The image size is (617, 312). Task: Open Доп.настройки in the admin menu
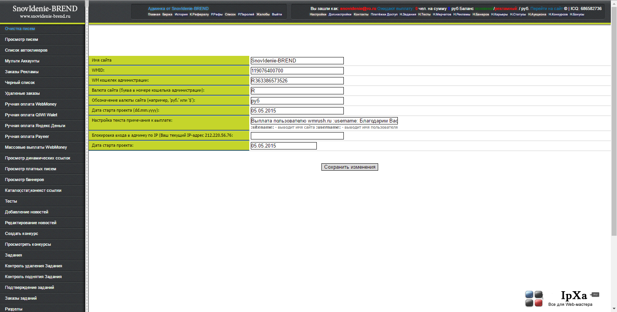pos(340,14)
